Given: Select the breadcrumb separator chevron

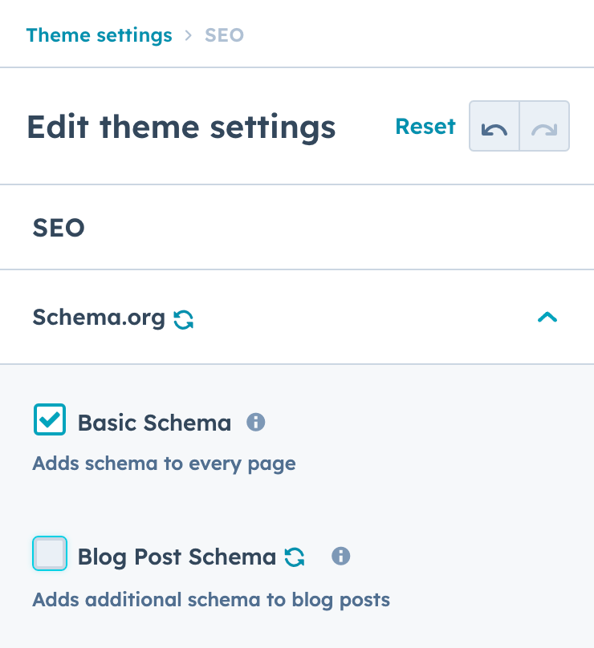Looking at the screenshot, I should [x=189, y=34].
